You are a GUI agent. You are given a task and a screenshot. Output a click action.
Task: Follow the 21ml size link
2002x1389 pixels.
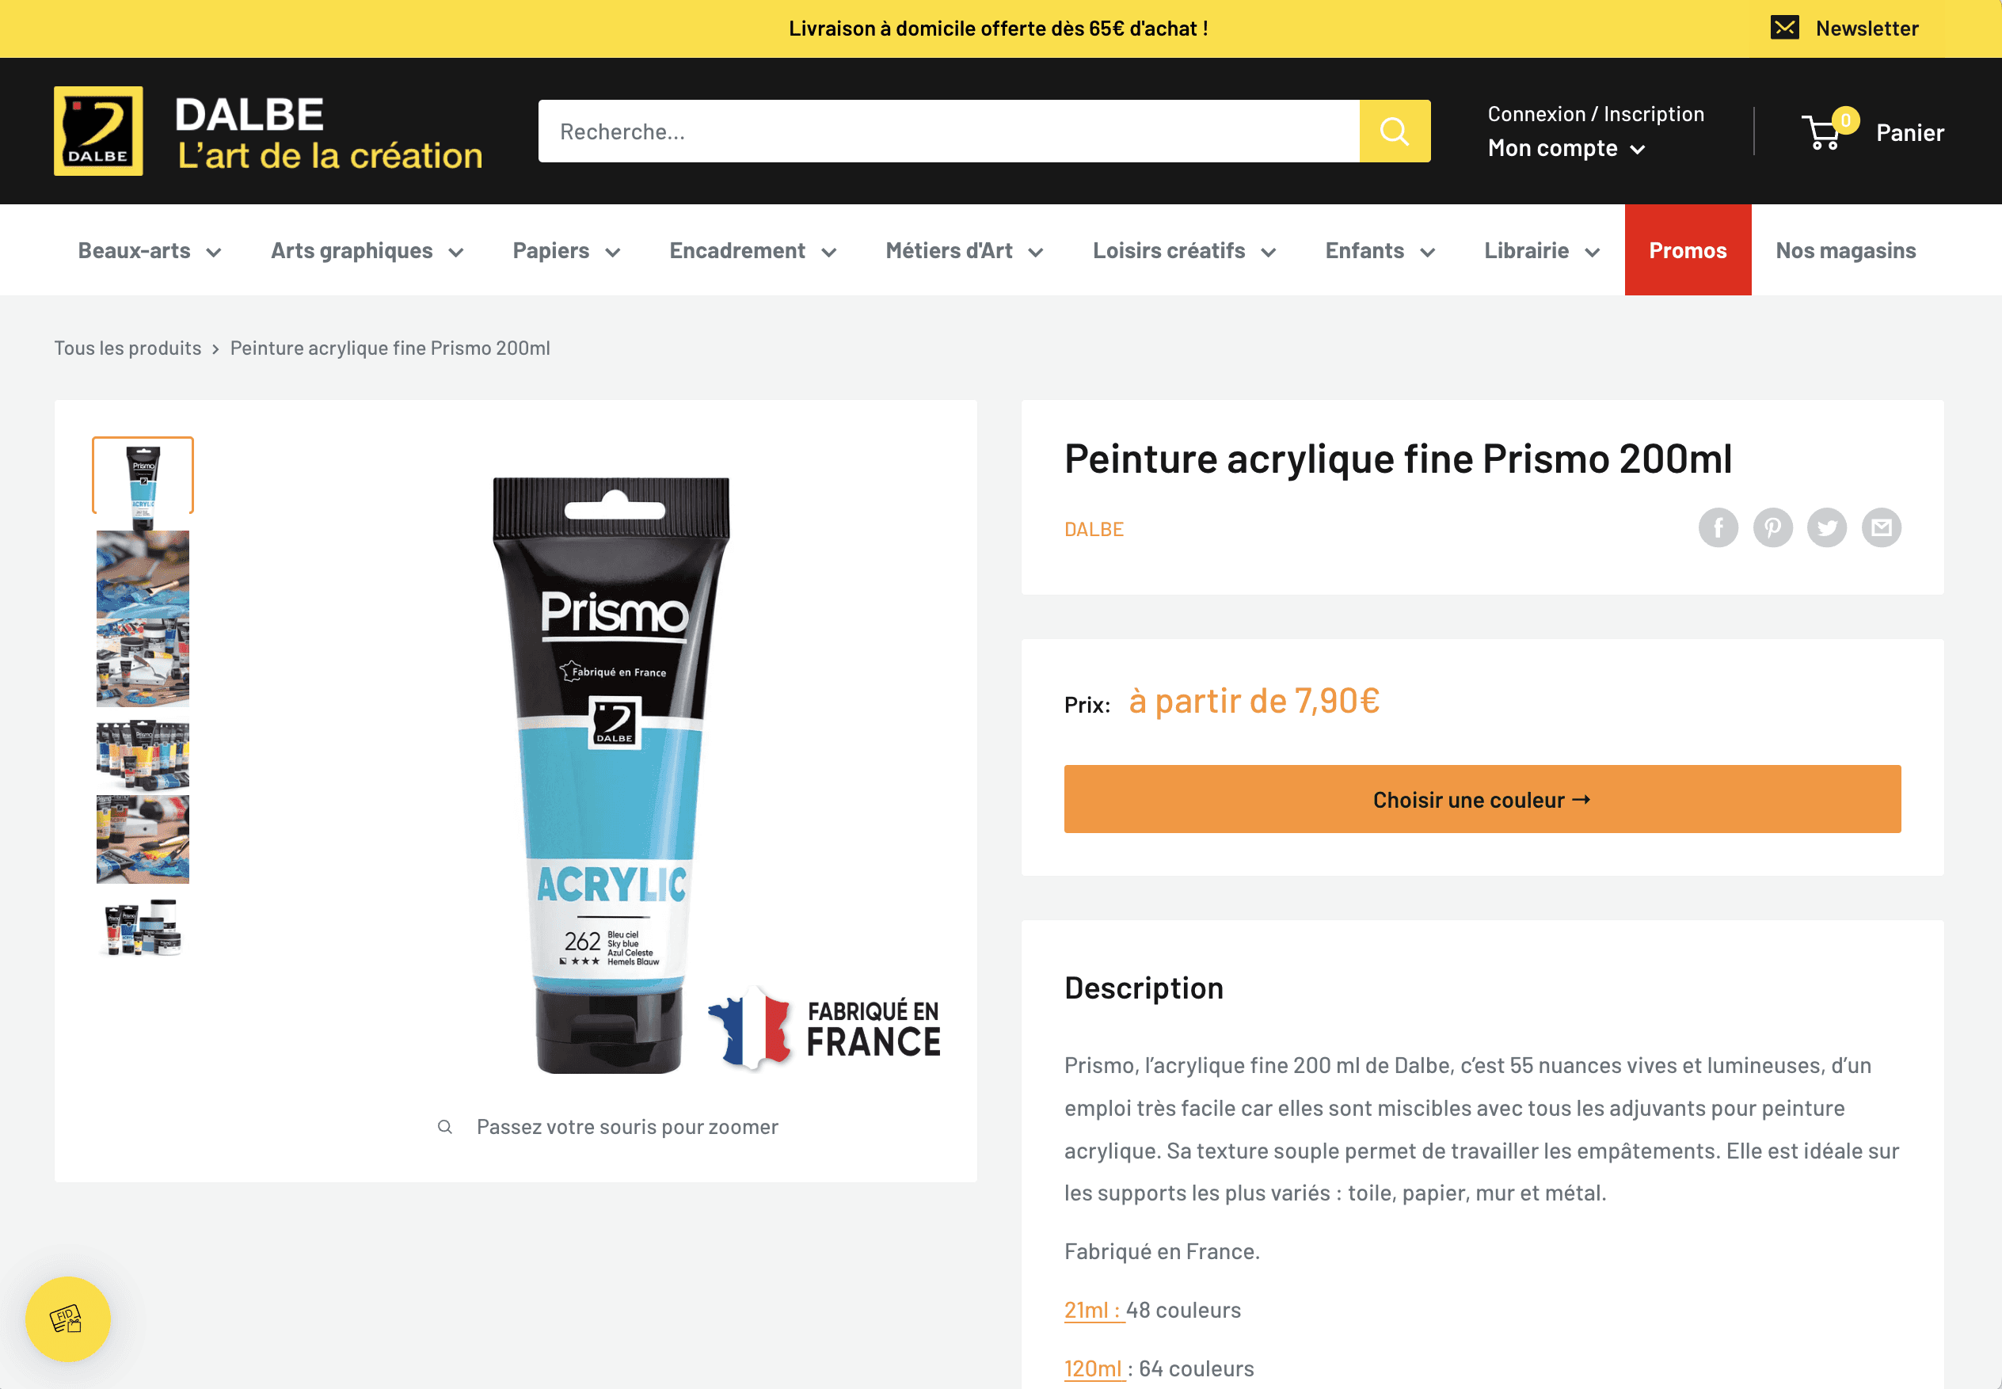pos(1094,1310)
